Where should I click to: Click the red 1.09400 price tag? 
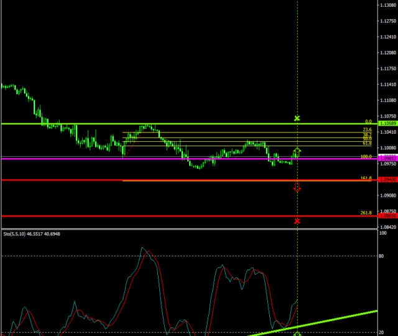click(387, 180)
